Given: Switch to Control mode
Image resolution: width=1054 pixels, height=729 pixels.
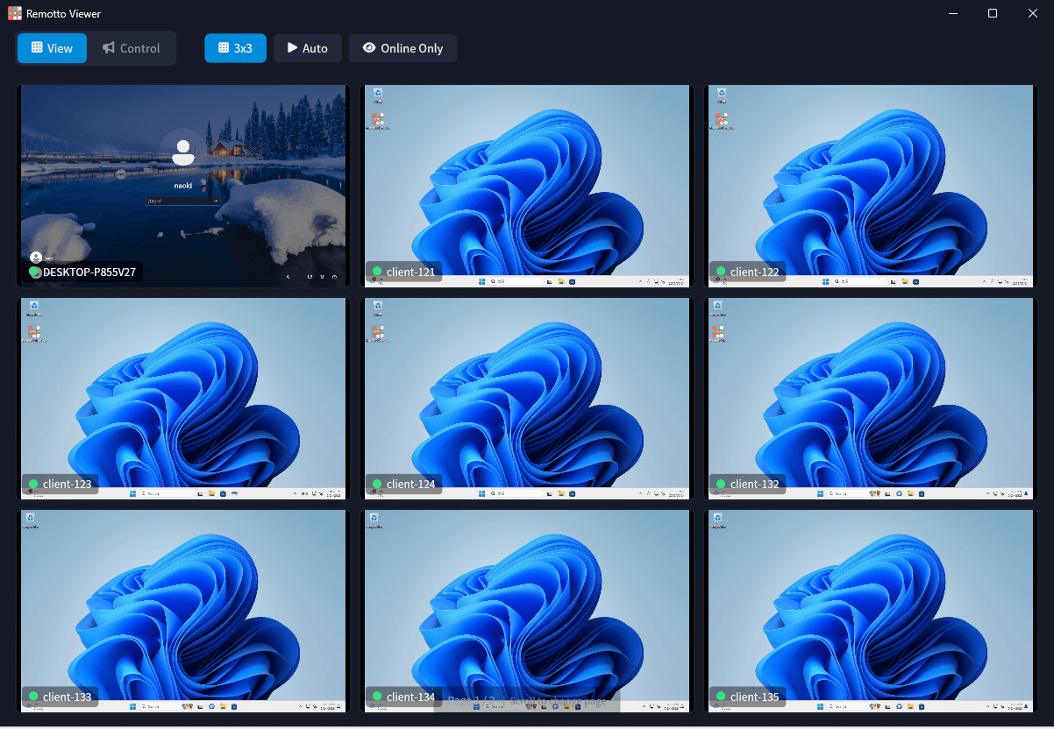Looking at the screenshot, I should click(x=131, y=48).
